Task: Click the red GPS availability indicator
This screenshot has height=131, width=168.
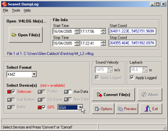Action: [39, 108]
